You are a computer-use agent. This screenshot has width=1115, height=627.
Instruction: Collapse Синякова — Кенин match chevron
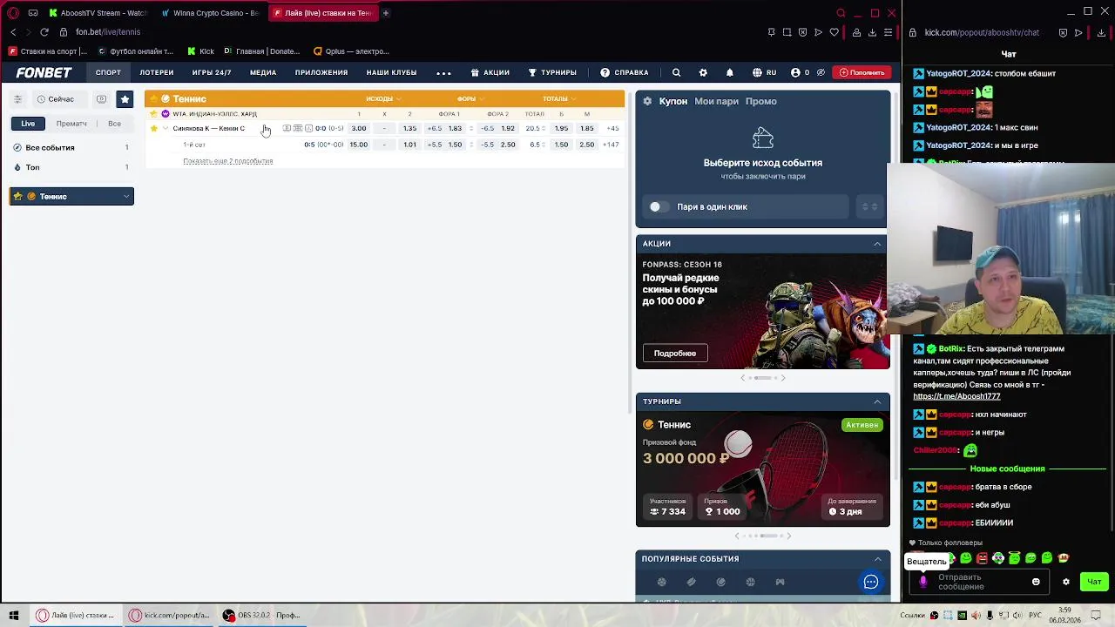166,129
